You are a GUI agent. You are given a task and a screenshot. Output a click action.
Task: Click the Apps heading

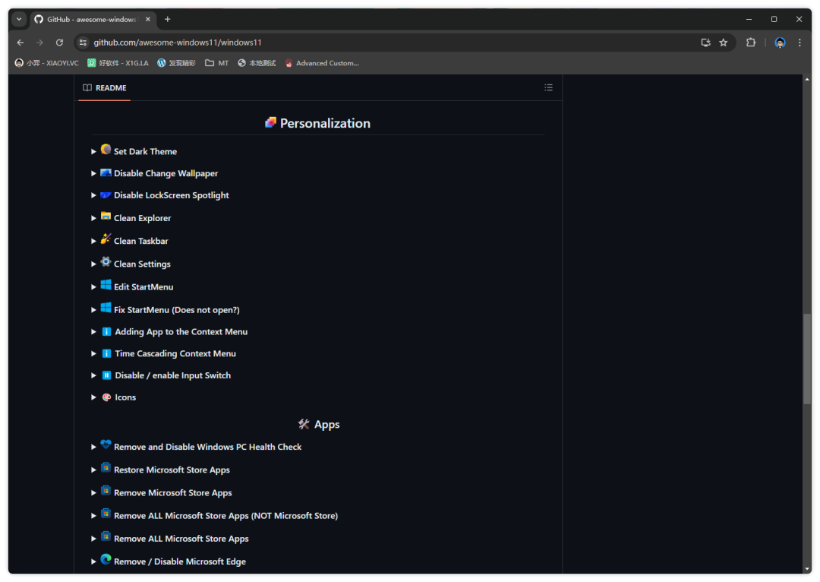coord(319,425)
